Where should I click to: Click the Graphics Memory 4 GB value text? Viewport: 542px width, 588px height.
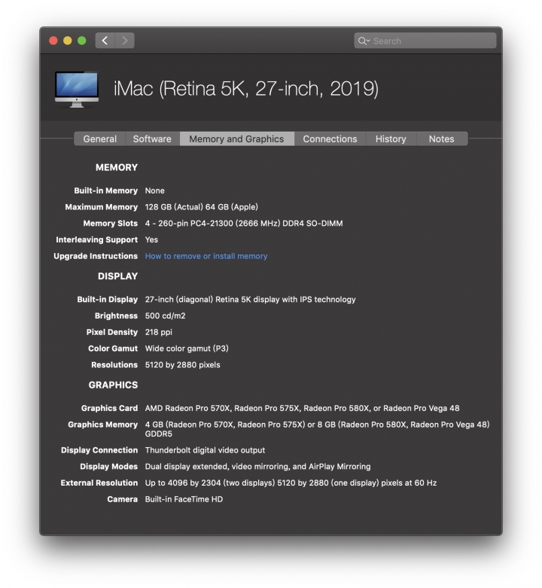(x=317, y=429)
